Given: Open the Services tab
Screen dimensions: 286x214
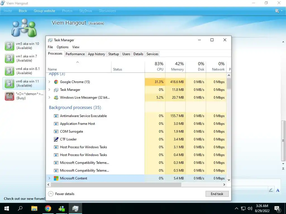Looking at the screenshot, I should (152, 54).
